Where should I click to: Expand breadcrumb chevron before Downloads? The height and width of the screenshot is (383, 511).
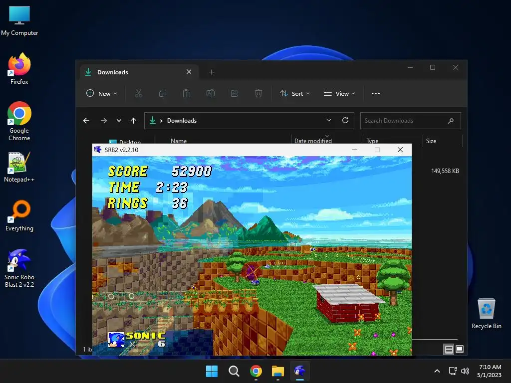pos(161,121)
